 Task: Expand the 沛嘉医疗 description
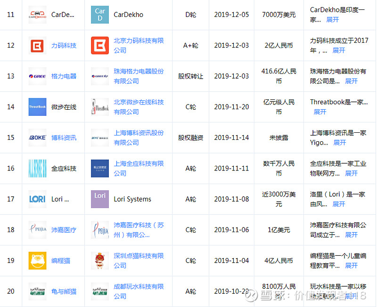point(351,235)
